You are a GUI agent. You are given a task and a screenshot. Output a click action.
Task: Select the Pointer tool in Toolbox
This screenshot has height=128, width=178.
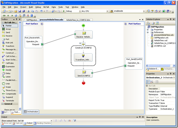(x=10, y=25)
